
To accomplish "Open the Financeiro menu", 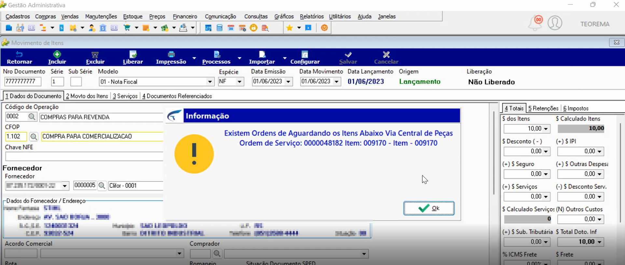I will (185, 16).
